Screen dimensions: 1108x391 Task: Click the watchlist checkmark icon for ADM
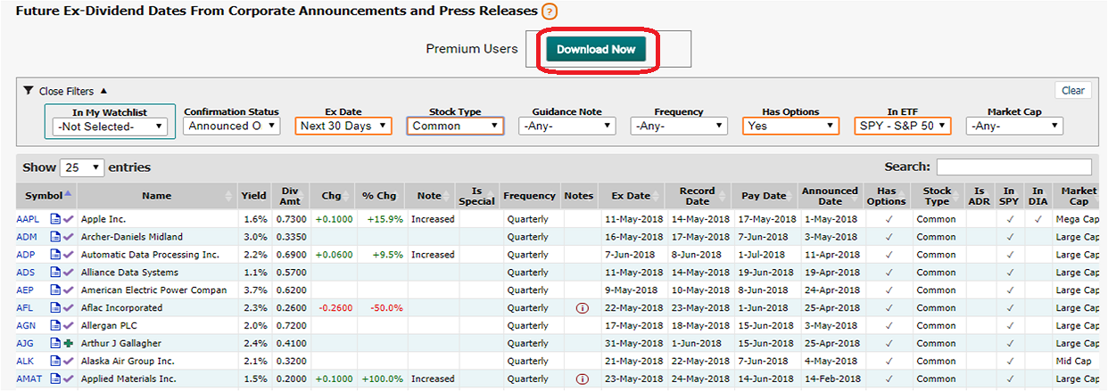pyautogui.click(x=68, y=237)
